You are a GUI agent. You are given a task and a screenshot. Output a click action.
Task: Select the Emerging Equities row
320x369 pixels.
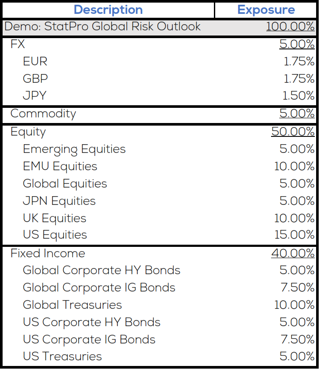click(x=74, y=149)
